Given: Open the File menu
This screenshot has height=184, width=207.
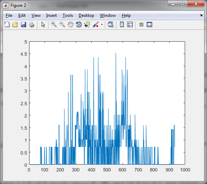Looking at the screenshot, I should tap(9, 15).
